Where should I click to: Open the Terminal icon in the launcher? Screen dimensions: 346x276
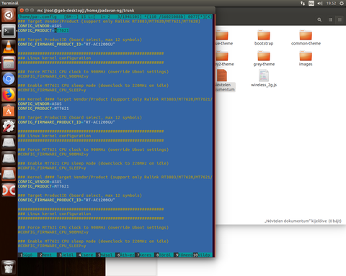tap(9, 31)
